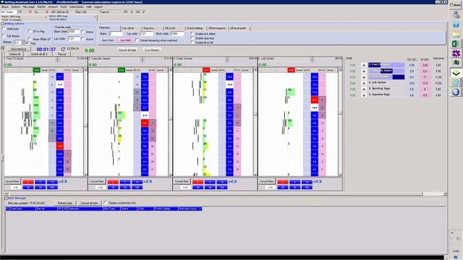The height and width of the screenshot is (260, 463).
Task: Click the collapse toggle left of Grid interface
Action: [3, 48]
